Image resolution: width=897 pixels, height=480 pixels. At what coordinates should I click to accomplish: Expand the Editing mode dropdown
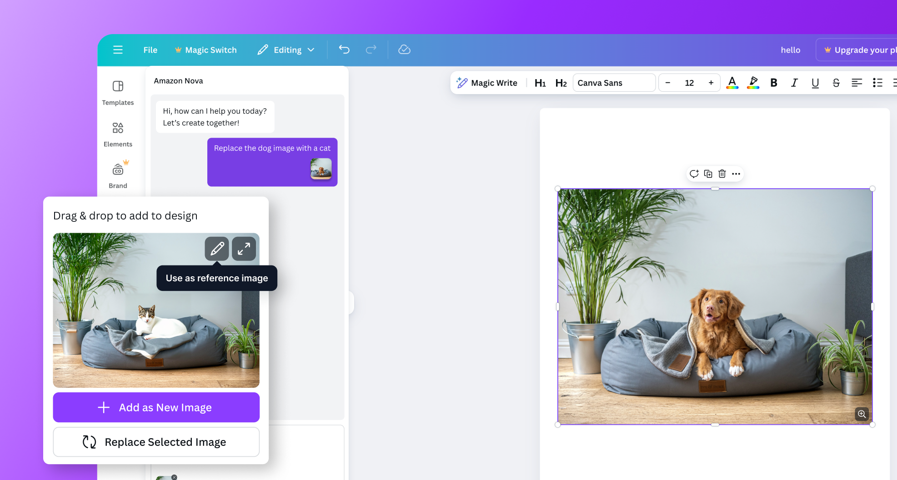pyautogui.click(x=286, y=50)
